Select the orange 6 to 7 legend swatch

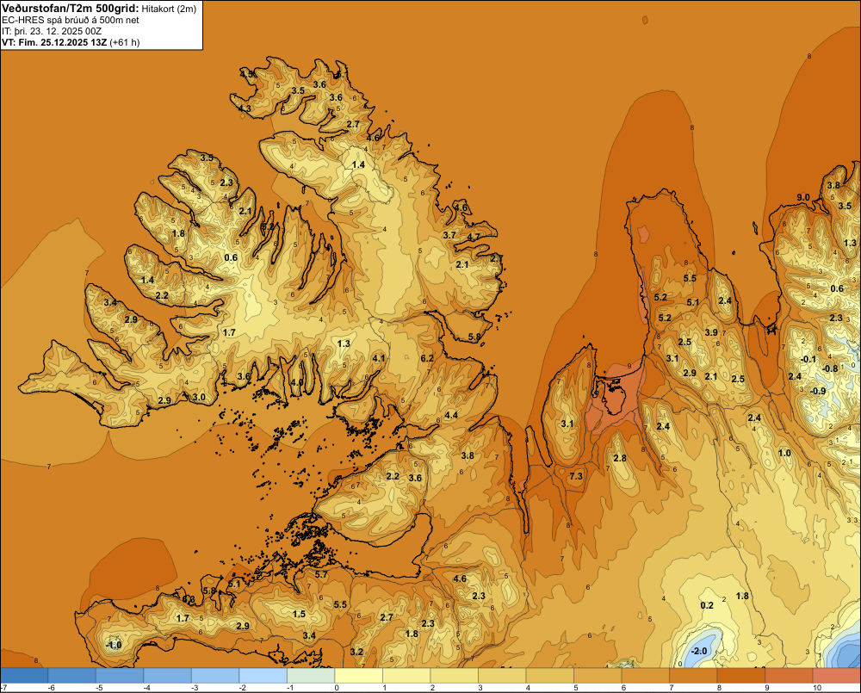(645, 676)
